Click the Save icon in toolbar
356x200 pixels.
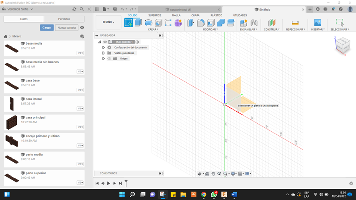pyautogui.click(x=115, y=9)
